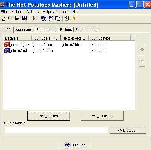Open the File menu
This screenshot has height=150, width=151.
pyautogui.click(x=4, y=12)
